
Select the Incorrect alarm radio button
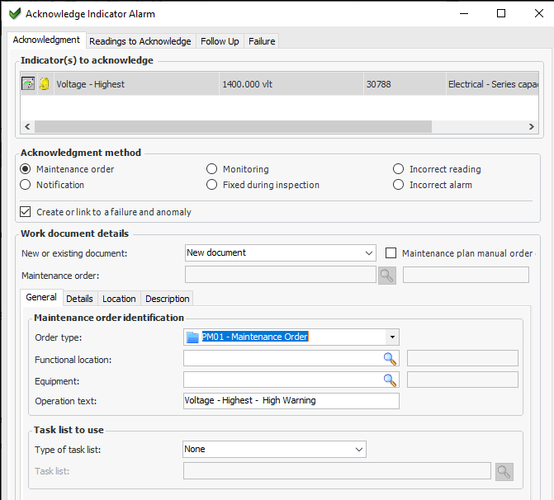[399, 185]
